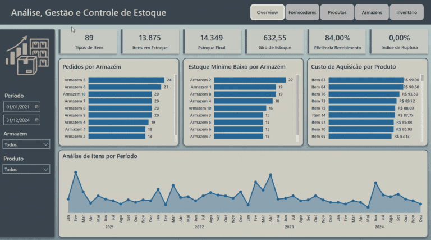Select Armazem 5 bar in Pedidos chart
The height and width of the screenshot is (240, 431).
pyautogui.click(x=126, y=80)
